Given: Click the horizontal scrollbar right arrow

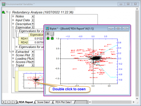Looking at the screenshot, I should tap(133, 102).
